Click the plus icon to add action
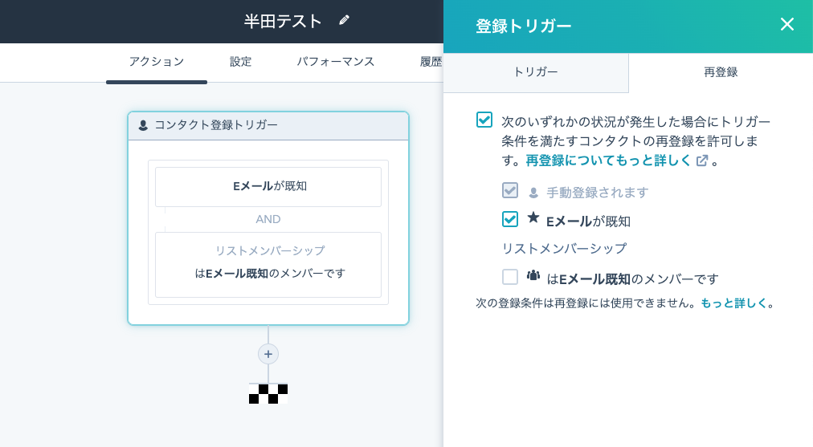 pos(268,354)
